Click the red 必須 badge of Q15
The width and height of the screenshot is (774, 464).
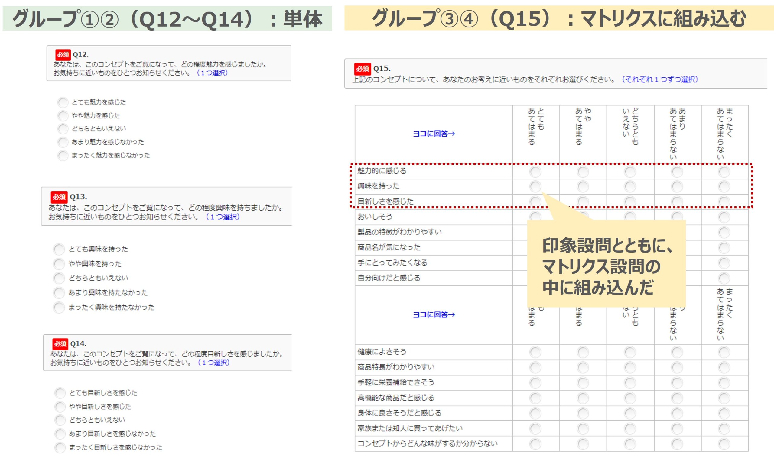[362, 69]
